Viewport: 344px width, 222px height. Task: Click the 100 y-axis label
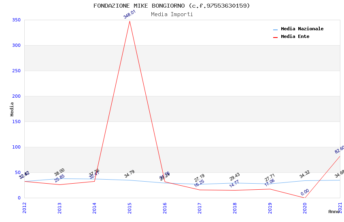coord(16,147)
